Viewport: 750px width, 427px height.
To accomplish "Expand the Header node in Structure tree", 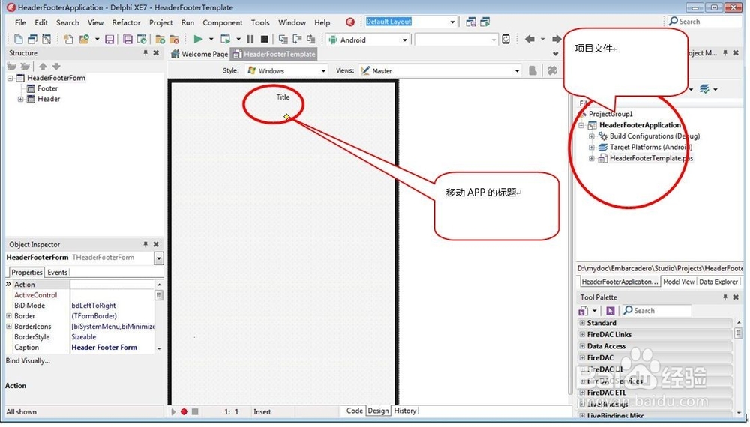I will 20,100.
